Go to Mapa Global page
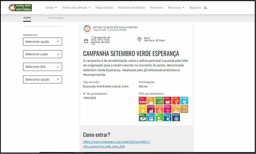 [104, 8]
